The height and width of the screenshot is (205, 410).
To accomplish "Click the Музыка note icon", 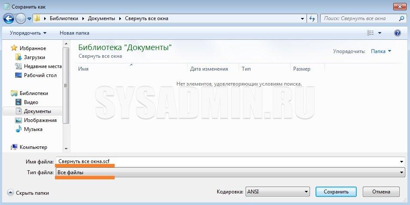I will point(18,129).
